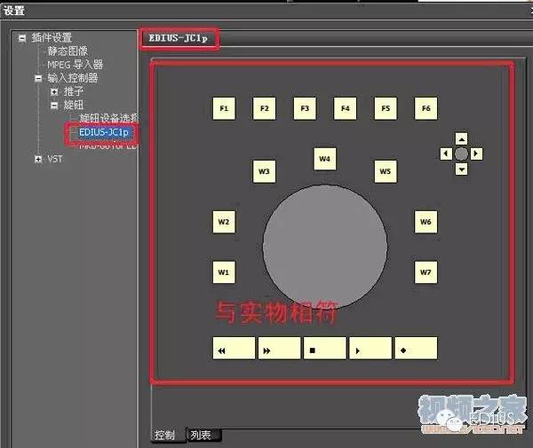Click the left arrow on the direction pad
The height and width of the screenshot is (448, 533).
[446, 153]
